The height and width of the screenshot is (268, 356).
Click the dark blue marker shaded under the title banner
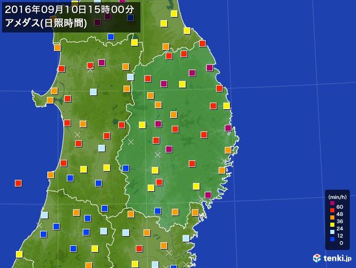pyautogui.click(x=131, y=18)
